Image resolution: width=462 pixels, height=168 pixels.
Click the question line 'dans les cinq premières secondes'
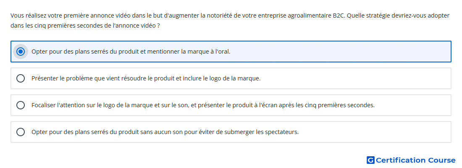point(85,26)
